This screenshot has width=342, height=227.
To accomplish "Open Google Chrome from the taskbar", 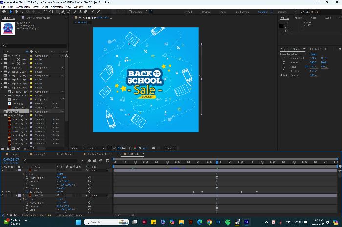I will (209, 222).
